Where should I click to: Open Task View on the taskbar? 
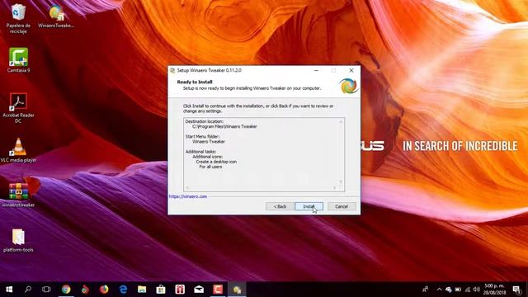46,290
